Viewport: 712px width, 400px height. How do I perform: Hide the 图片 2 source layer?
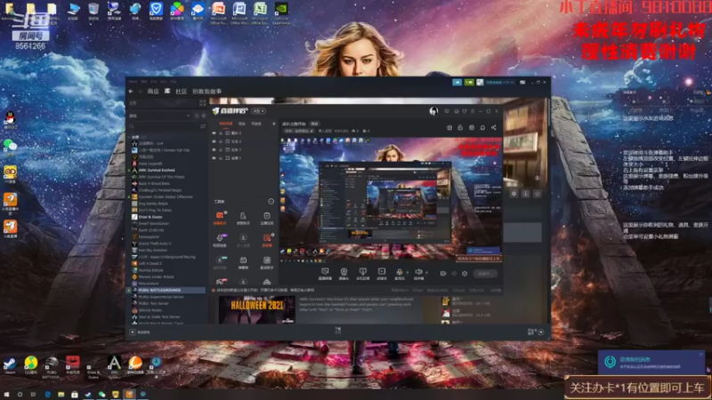pyautogui.click(x=214, y=133)
